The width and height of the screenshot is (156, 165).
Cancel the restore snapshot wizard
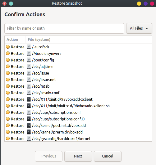[x=108, y=156]
